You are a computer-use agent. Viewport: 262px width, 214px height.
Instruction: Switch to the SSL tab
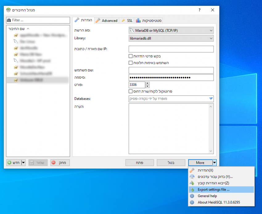coord(127,20)
